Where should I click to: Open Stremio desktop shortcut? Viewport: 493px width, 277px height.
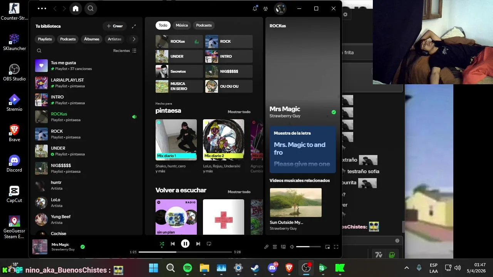(x=14, y=103)
